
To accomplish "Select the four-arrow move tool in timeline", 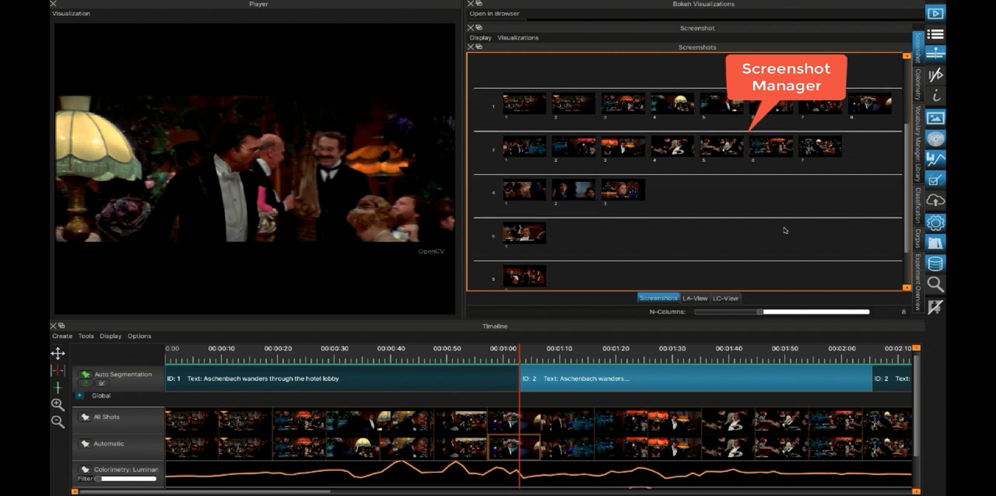I will click(x=58, y=353).
